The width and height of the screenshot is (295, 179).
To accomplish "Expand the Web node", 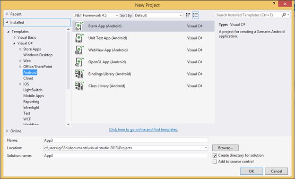I will pyautogui.click(x=20, y=61).
